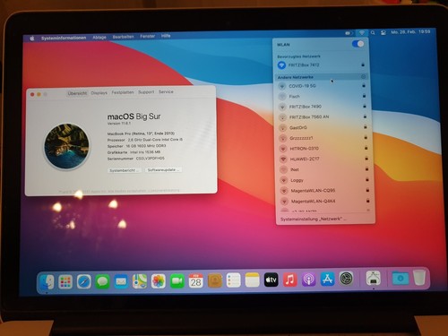This screenshot has height=336, width=448.
Task: Open Maps from the Dock
Action: click(140, 281)
